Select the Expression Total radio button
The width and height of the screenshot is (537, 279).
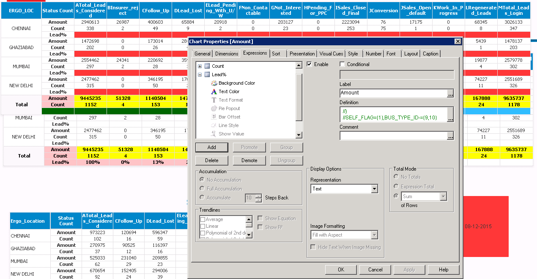coord(396,187)
